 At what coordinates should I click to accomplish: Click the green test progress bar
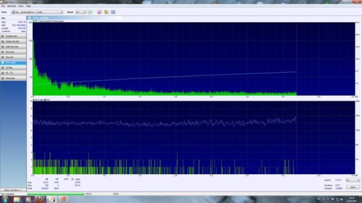coord(56,194)
